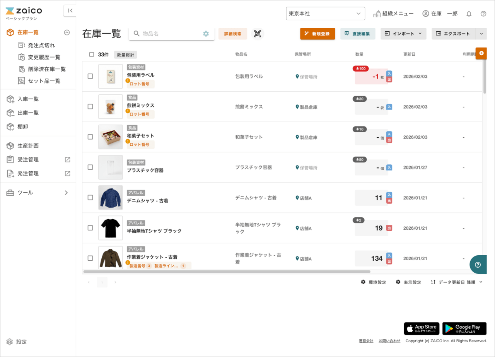Check the box for 煎餅ミックス row
This screenshot has height=357, width=495.
pyautogui.click(x=90, y=106)
